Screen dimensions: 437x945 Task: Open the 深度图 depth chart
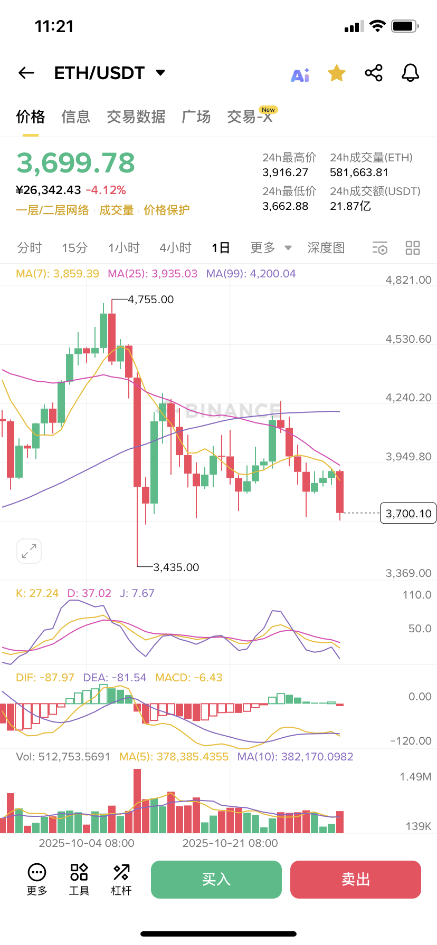pyautogui.click(x=326, y=248)
